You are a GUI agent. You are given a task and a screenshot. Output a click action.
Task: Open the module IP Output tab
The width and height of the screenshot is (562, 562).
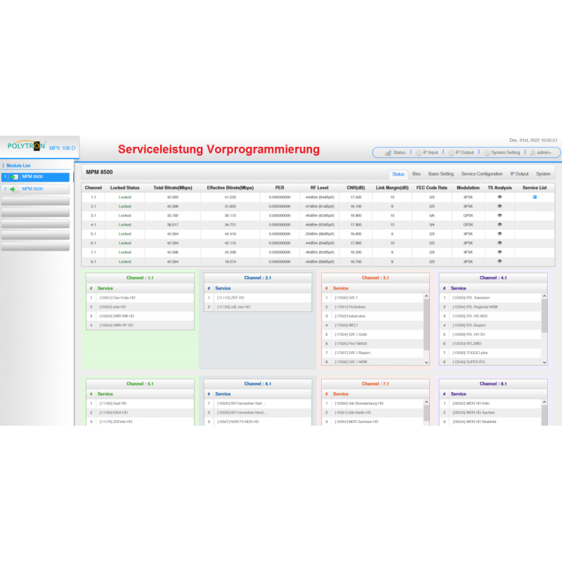click(519, 174)
